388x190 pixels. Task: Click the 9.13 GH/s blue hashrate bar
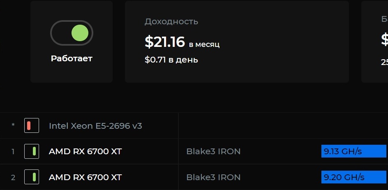click(353, 151)
